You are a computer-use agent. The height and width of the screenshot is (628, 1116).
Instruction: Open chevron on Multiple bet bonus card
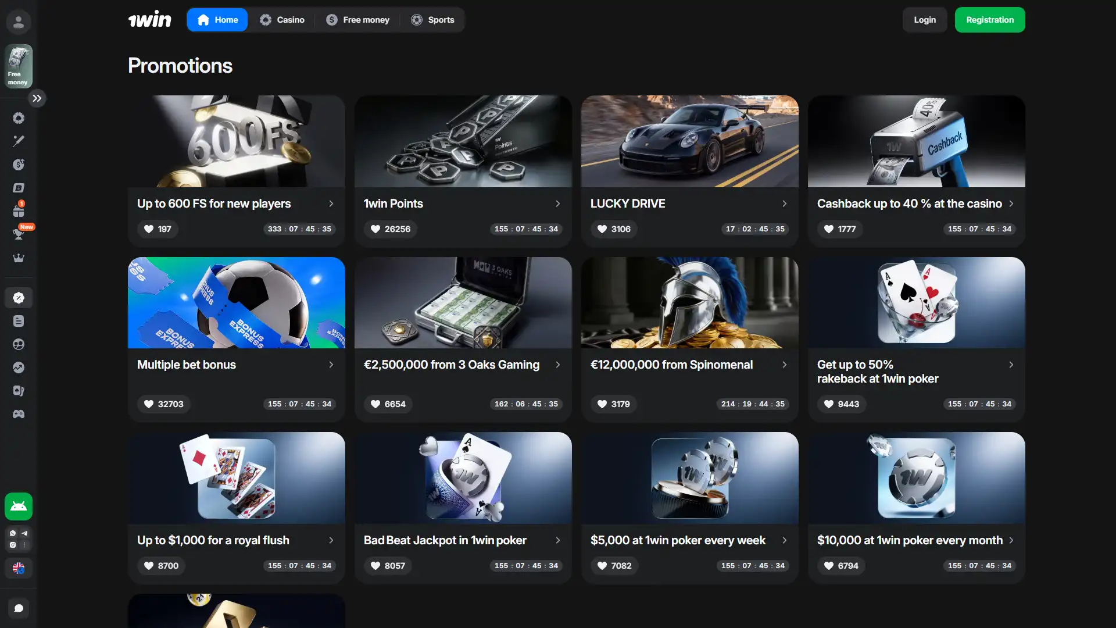click(x=331, y=365)
